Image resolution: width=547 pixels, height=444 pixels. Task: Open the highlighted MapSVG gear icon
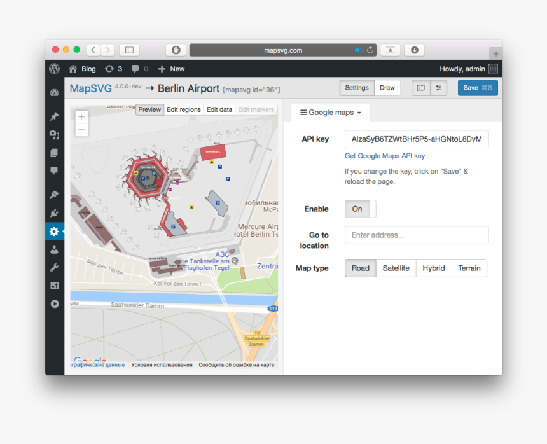(x=55, y=232)
